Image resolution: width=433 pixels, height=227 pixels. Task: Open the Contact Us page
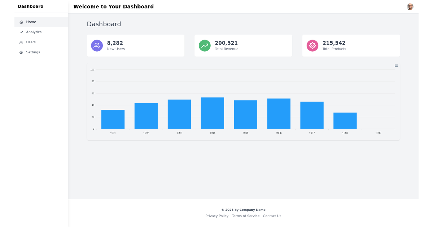tap(272, 216)
